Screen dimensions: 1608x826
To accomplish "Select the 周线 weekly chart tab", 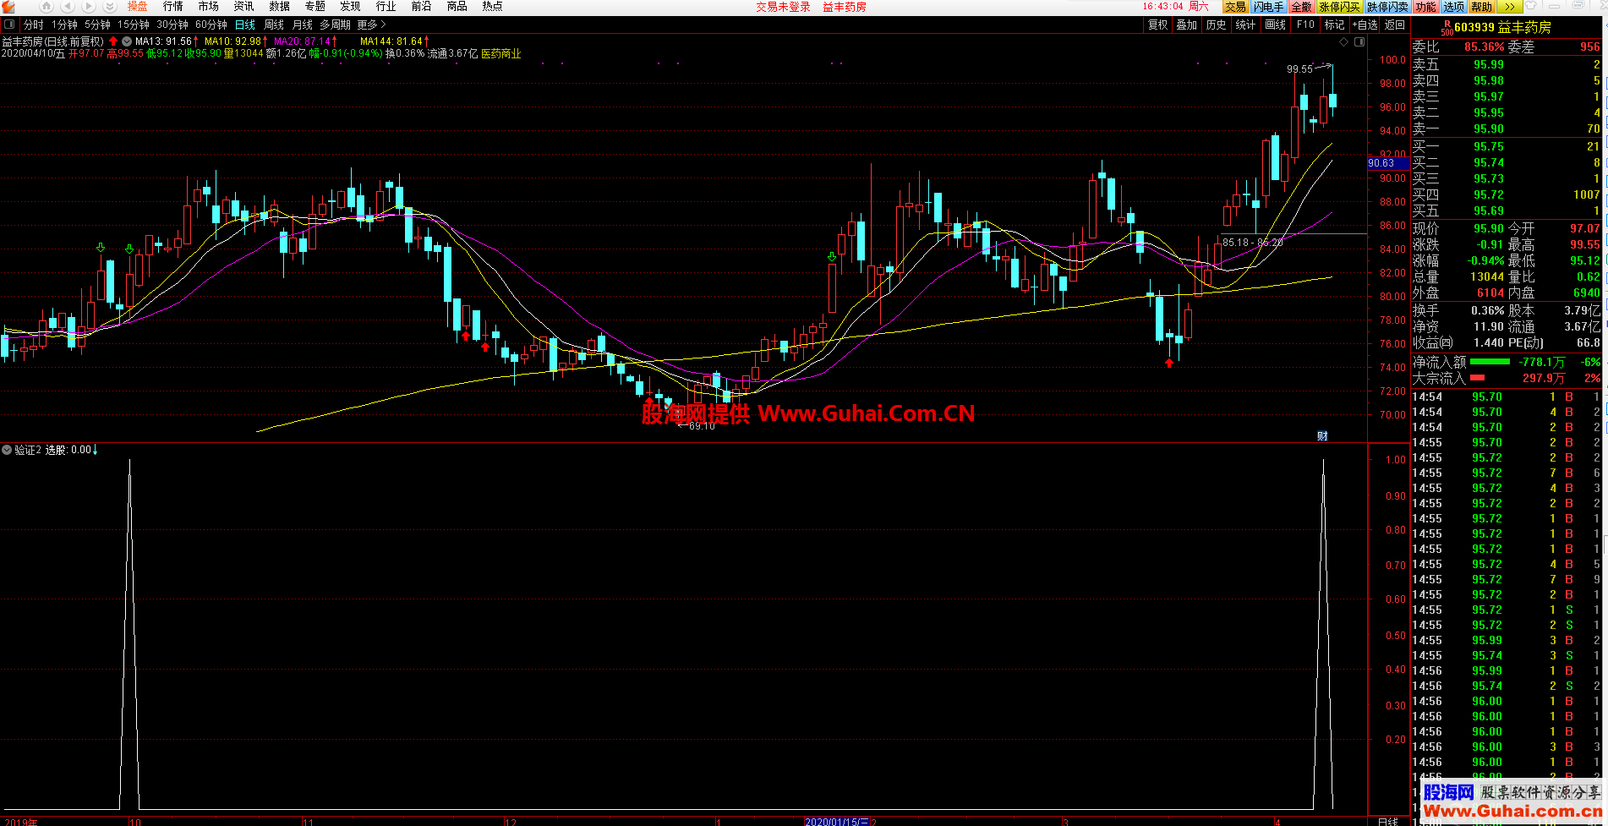I will tap(274, 25).
